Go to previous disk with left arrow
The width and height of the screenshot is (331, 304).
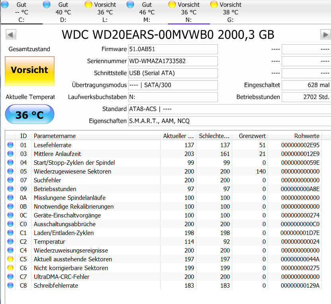[x=11, y=34]
